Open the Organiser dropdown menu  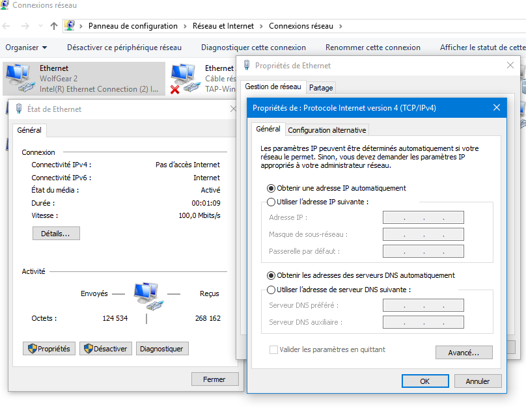point(26,48)
